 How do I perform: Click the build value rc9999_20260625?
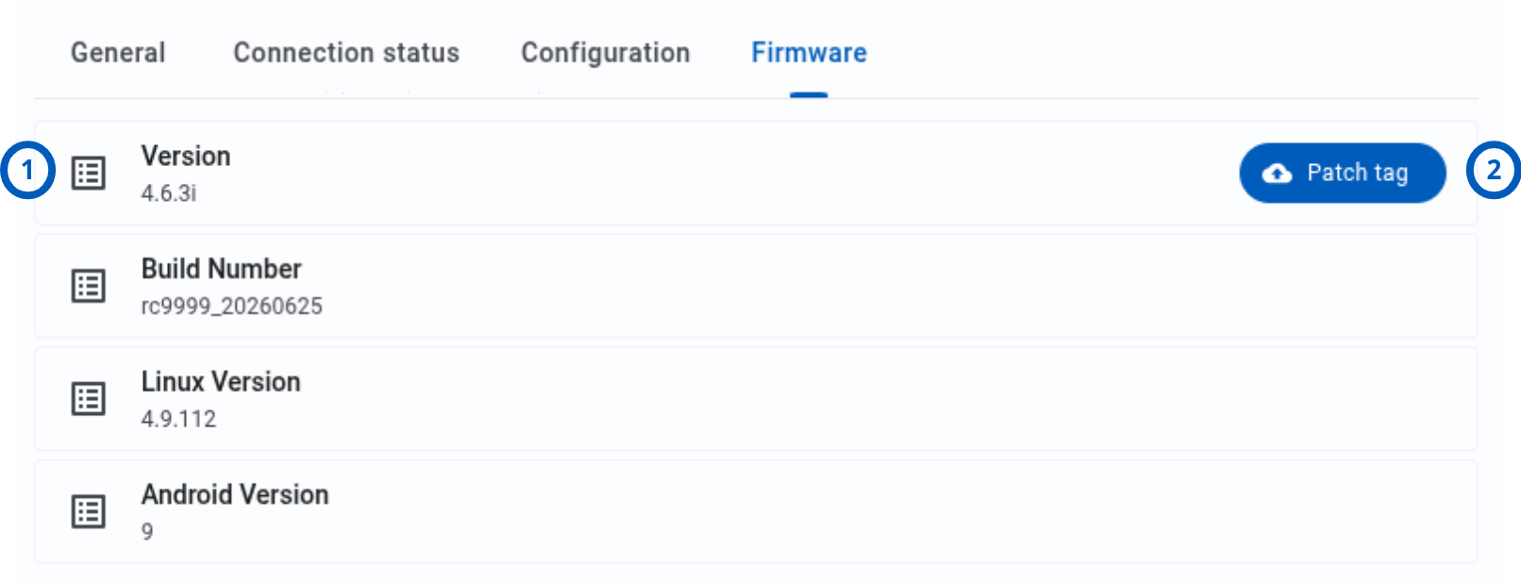(232, 307)
